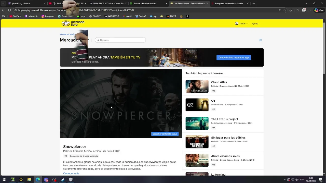Open the Edge profile avatar

tap(304, 10)
